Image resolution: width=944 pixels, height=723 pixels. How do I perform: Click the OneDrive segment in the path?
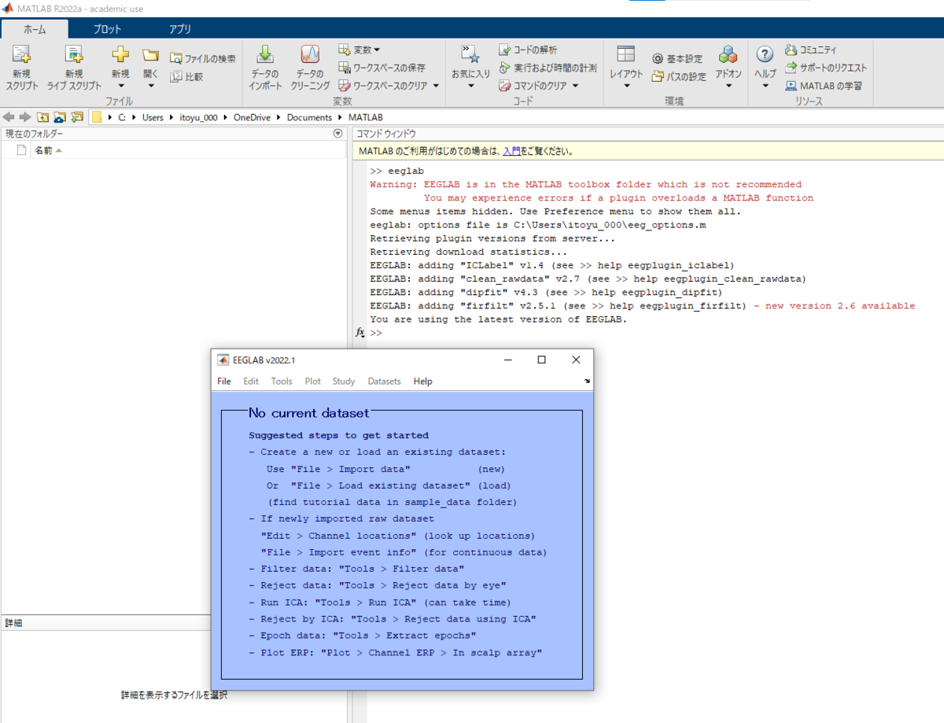point(252,117)
